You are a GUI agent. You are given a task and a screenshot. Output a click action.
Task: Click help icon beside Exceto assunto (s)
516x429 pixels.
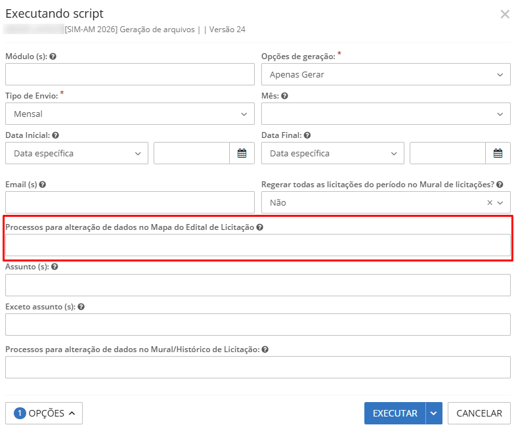click(x=81, y=307)
